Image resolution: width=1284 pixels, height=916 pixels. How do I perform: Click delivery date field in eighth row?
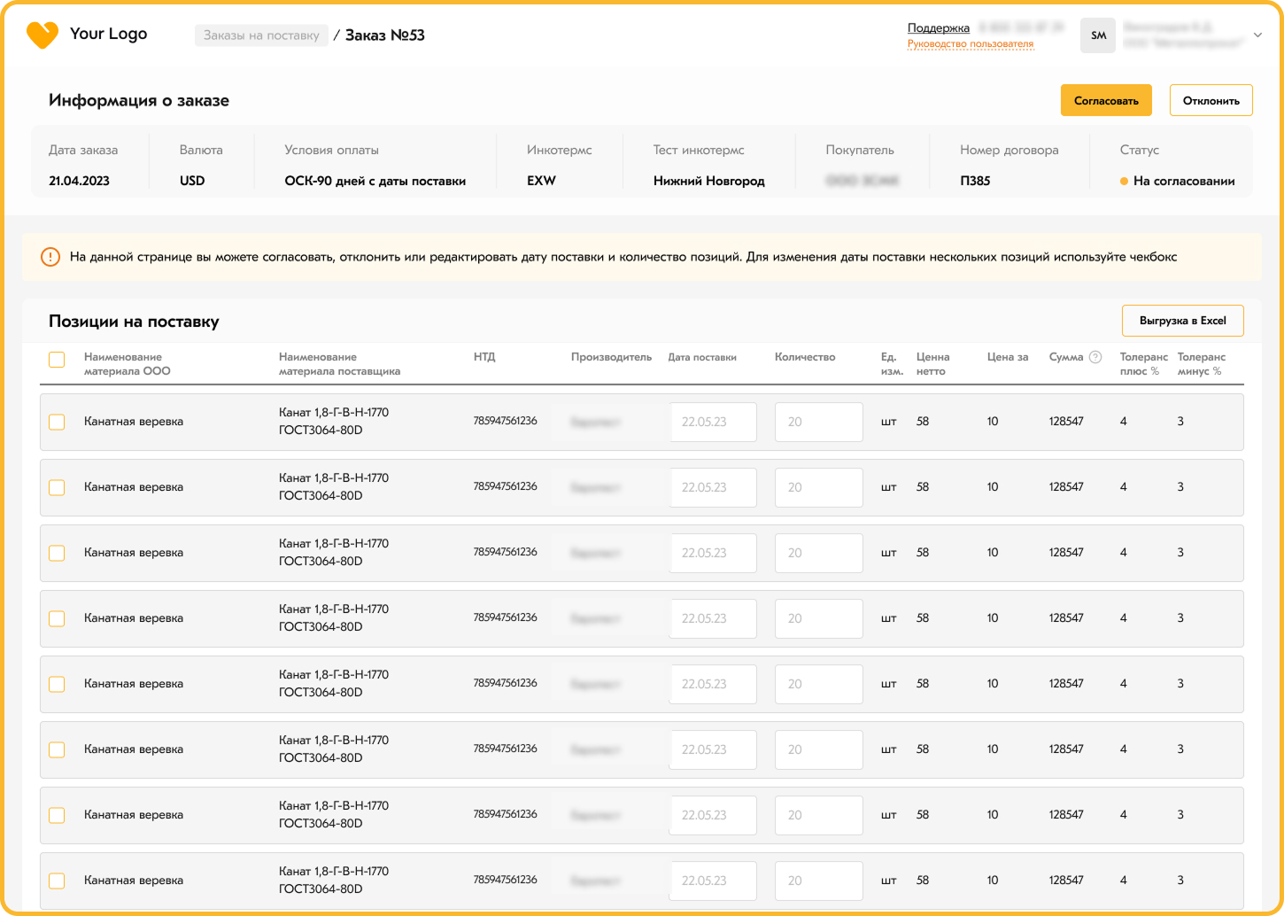[713, 881]
